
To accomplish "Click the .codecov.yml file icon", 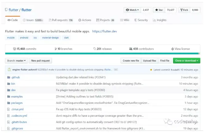I will (x=9, y=116).
